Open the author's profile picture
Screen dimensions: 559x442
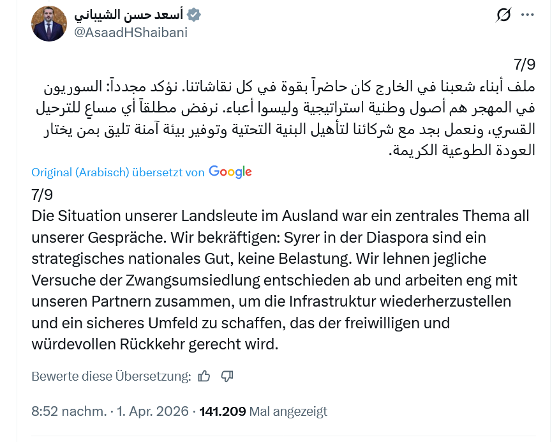49,24
